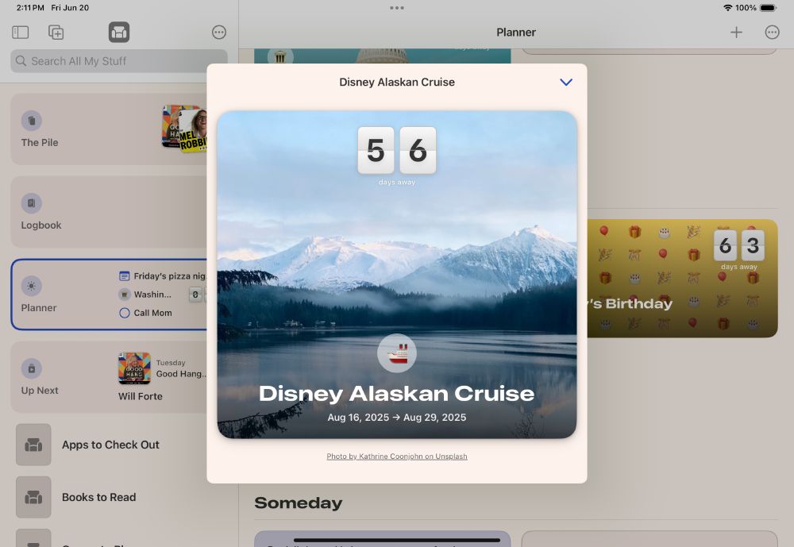Click the Logbook book icon
Image resolution: width=794 pixels, height=547 pixels.
[x=32, y=203]
